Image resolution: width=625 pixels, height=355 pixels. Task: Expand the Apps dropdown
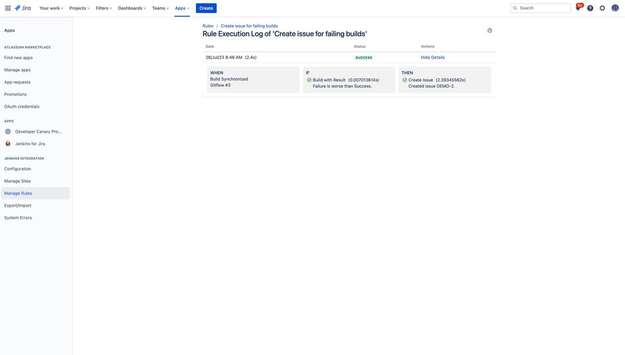pos(182,8)
